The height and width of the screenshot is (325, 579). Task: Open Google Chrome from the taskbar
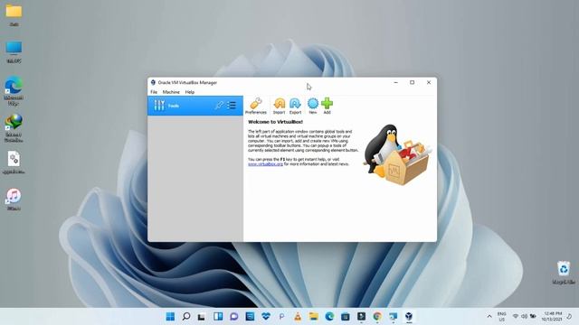377,316
